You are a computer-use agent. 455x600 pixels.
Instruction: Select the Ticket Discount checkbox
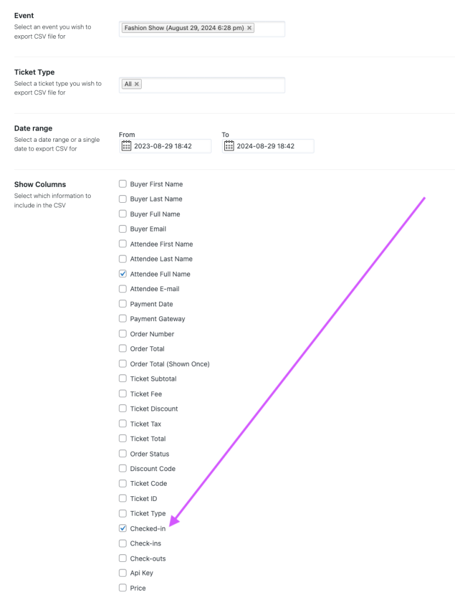pos(123,408)
